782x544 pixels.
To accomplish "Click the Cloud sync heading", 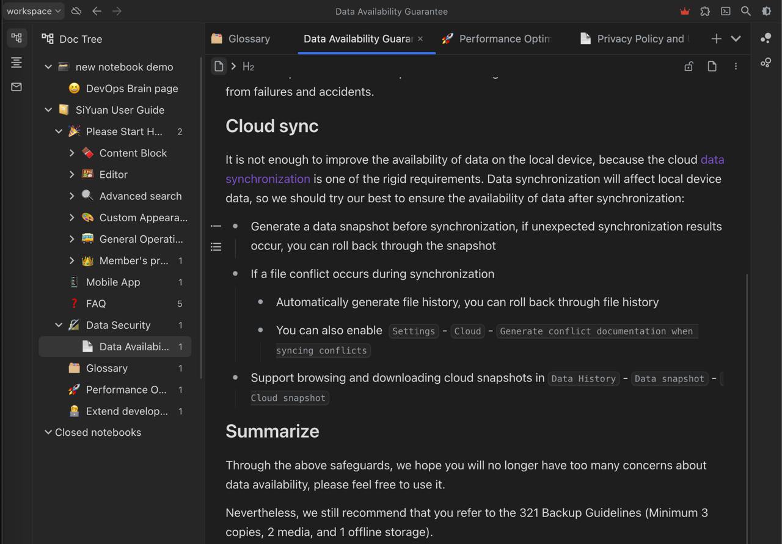I will coord(272,126).
